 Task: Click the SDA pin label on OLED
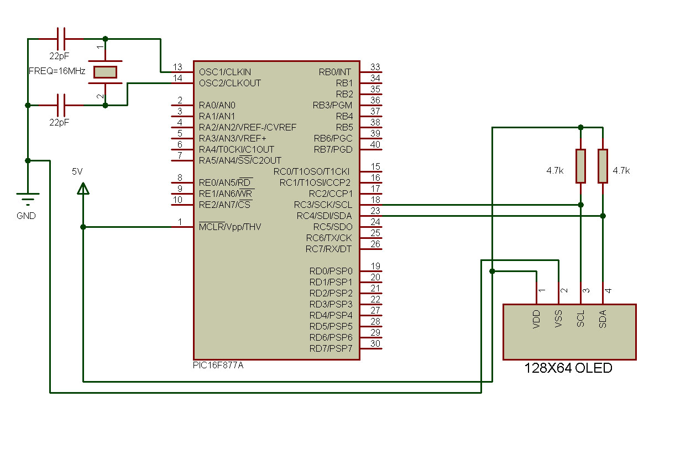point(603,320)
